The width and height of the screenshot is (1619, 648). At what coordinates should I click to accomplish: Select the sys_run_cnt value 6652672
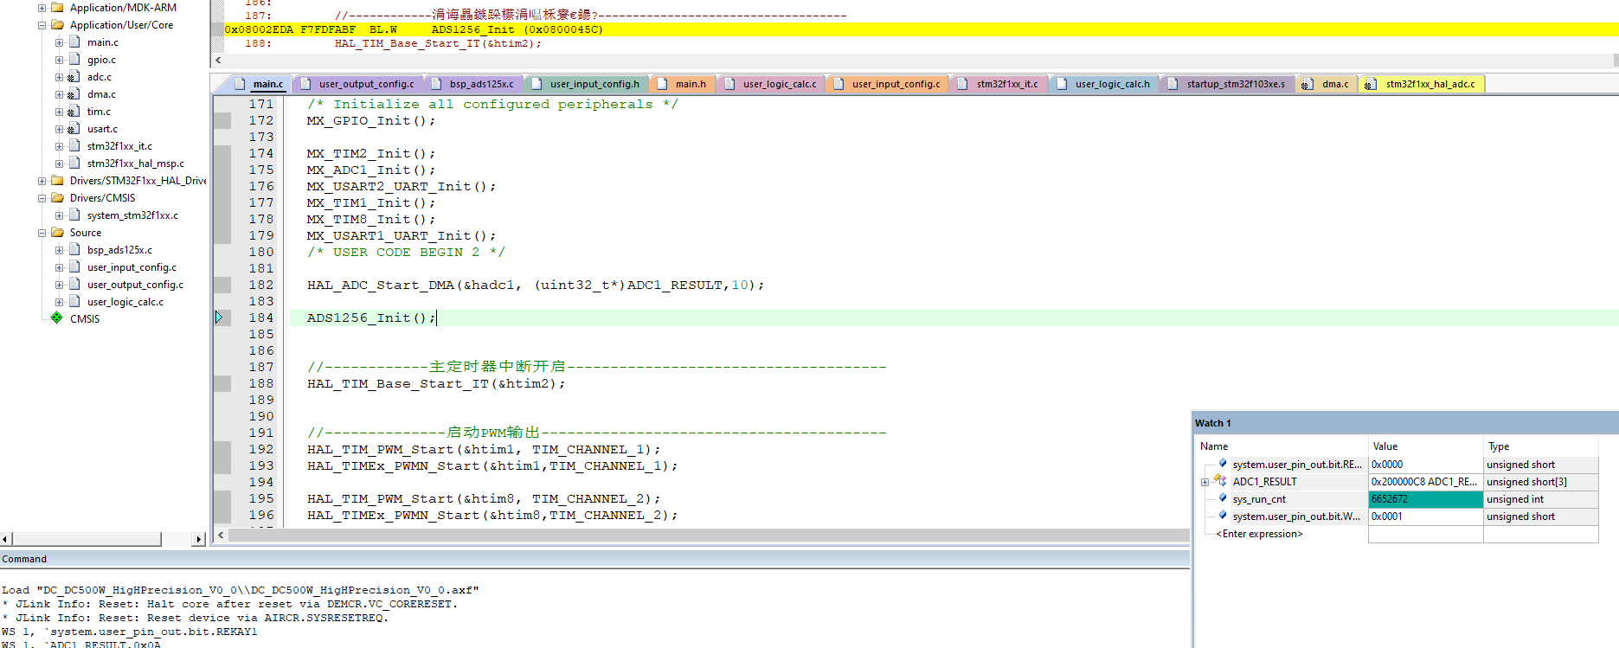pos(1425,499)
